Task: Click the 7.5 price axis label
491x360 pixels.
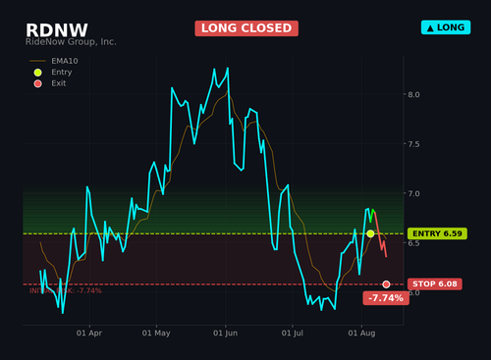Action: [413, 144]
